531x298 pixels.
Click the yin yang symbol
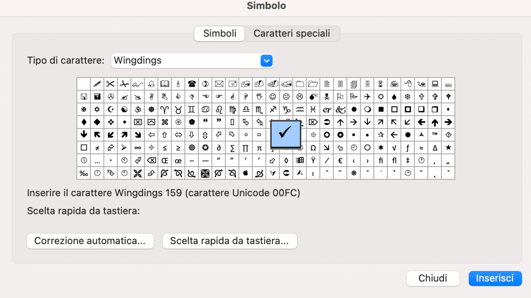124,109
